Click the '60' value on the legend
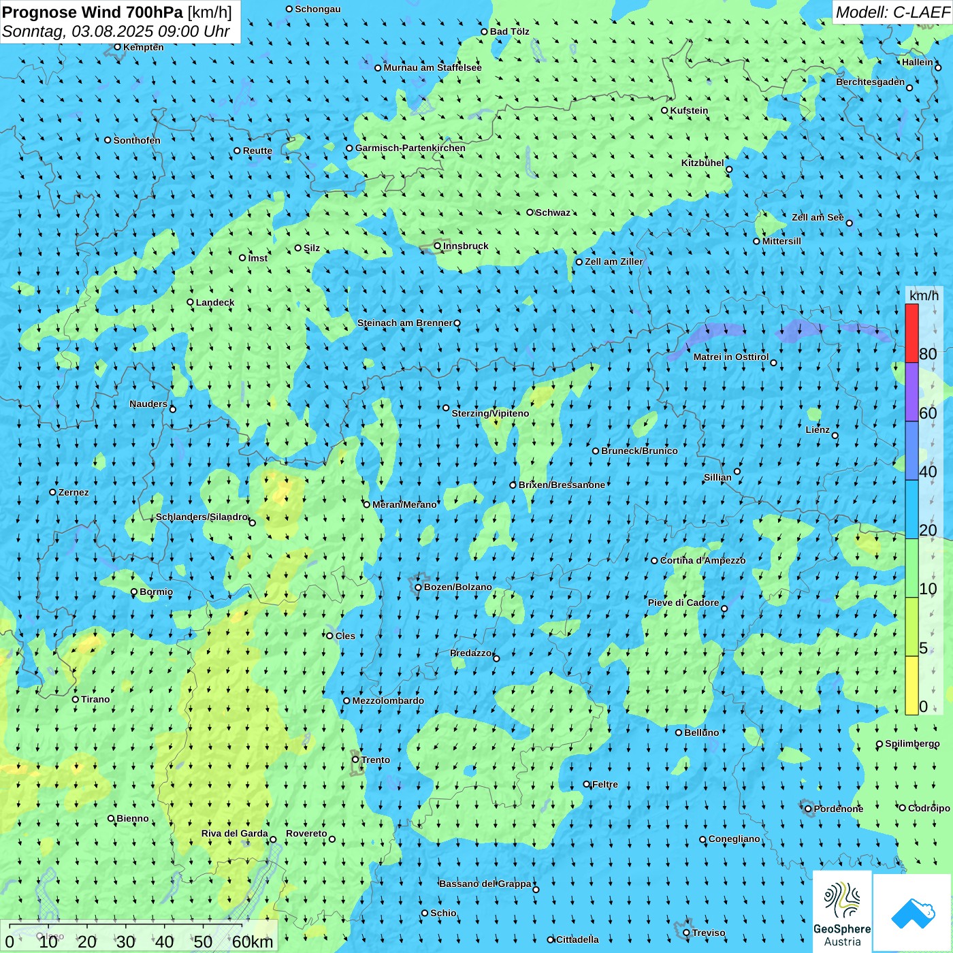953x953 pixels. [x=928, y=413]
